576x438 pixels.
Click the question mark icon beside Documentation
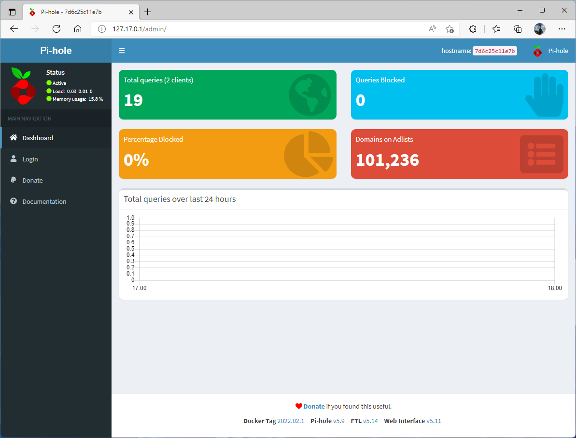pyautogui.click(x=14, y=201)
